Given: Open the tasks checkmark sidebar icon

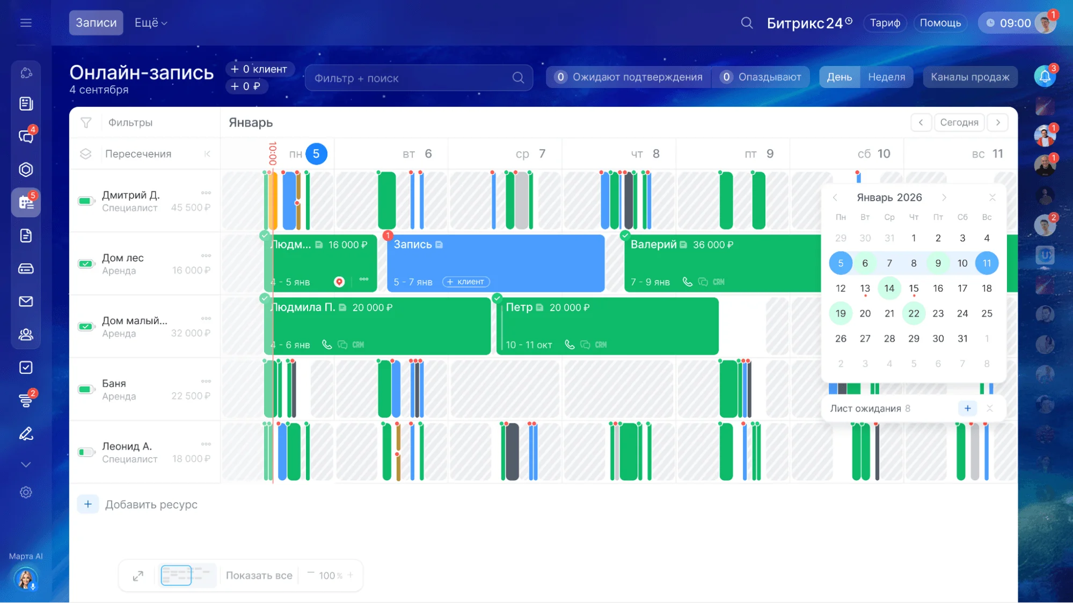Looking at the screenshot, I should coord(26,367).
